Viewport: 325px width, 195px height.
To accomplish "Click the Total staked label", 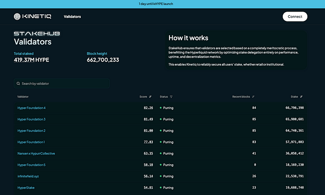I will (x=24, y=54).
